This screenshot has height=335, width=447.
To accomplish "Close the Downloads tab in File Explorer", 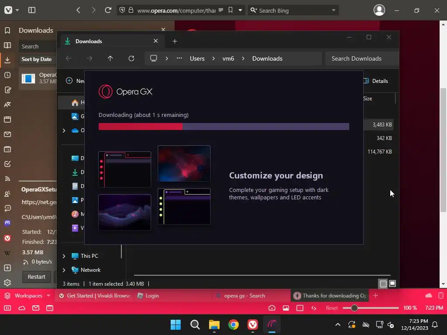I will [x=156, y=41].
